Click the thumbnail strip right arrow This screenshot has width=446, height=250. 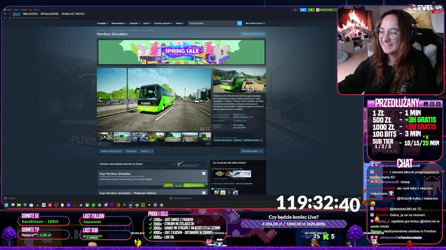pos(208,143)
